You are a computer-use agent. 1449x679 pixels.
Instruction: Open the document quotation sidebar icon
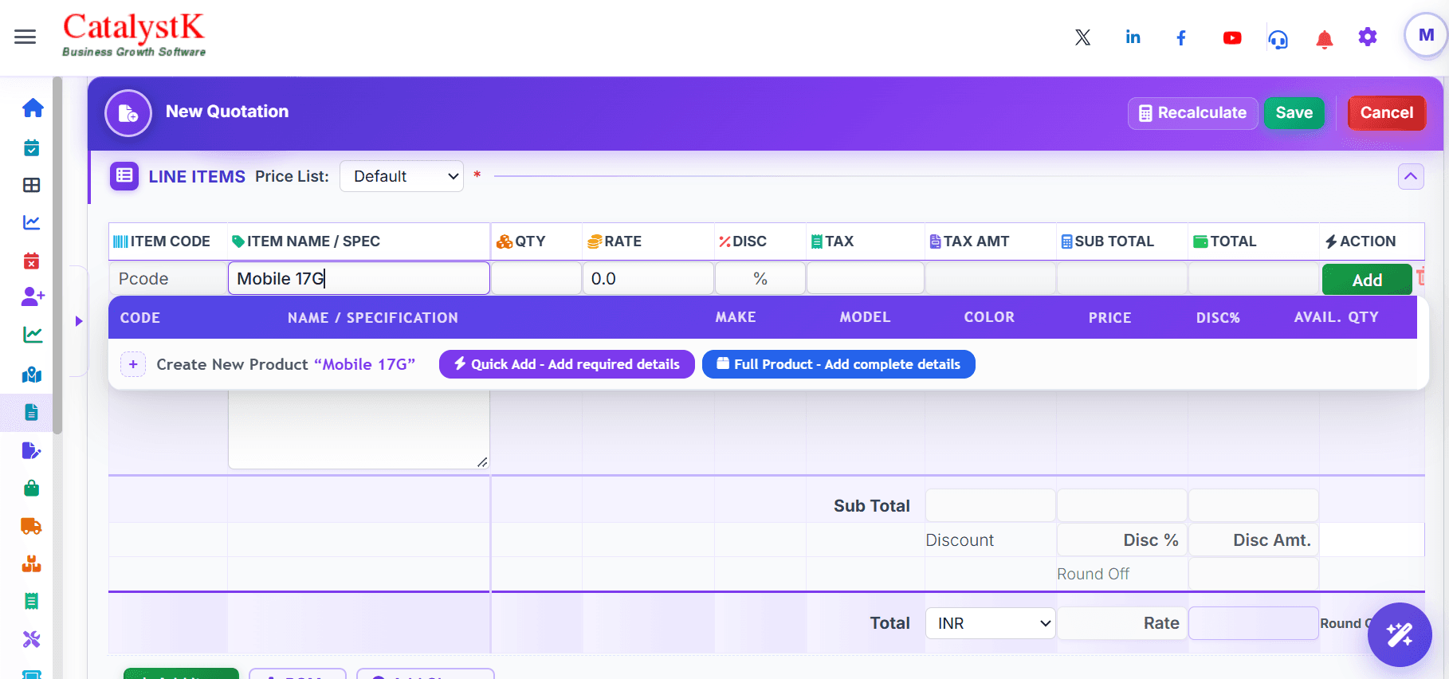(32, 412)
